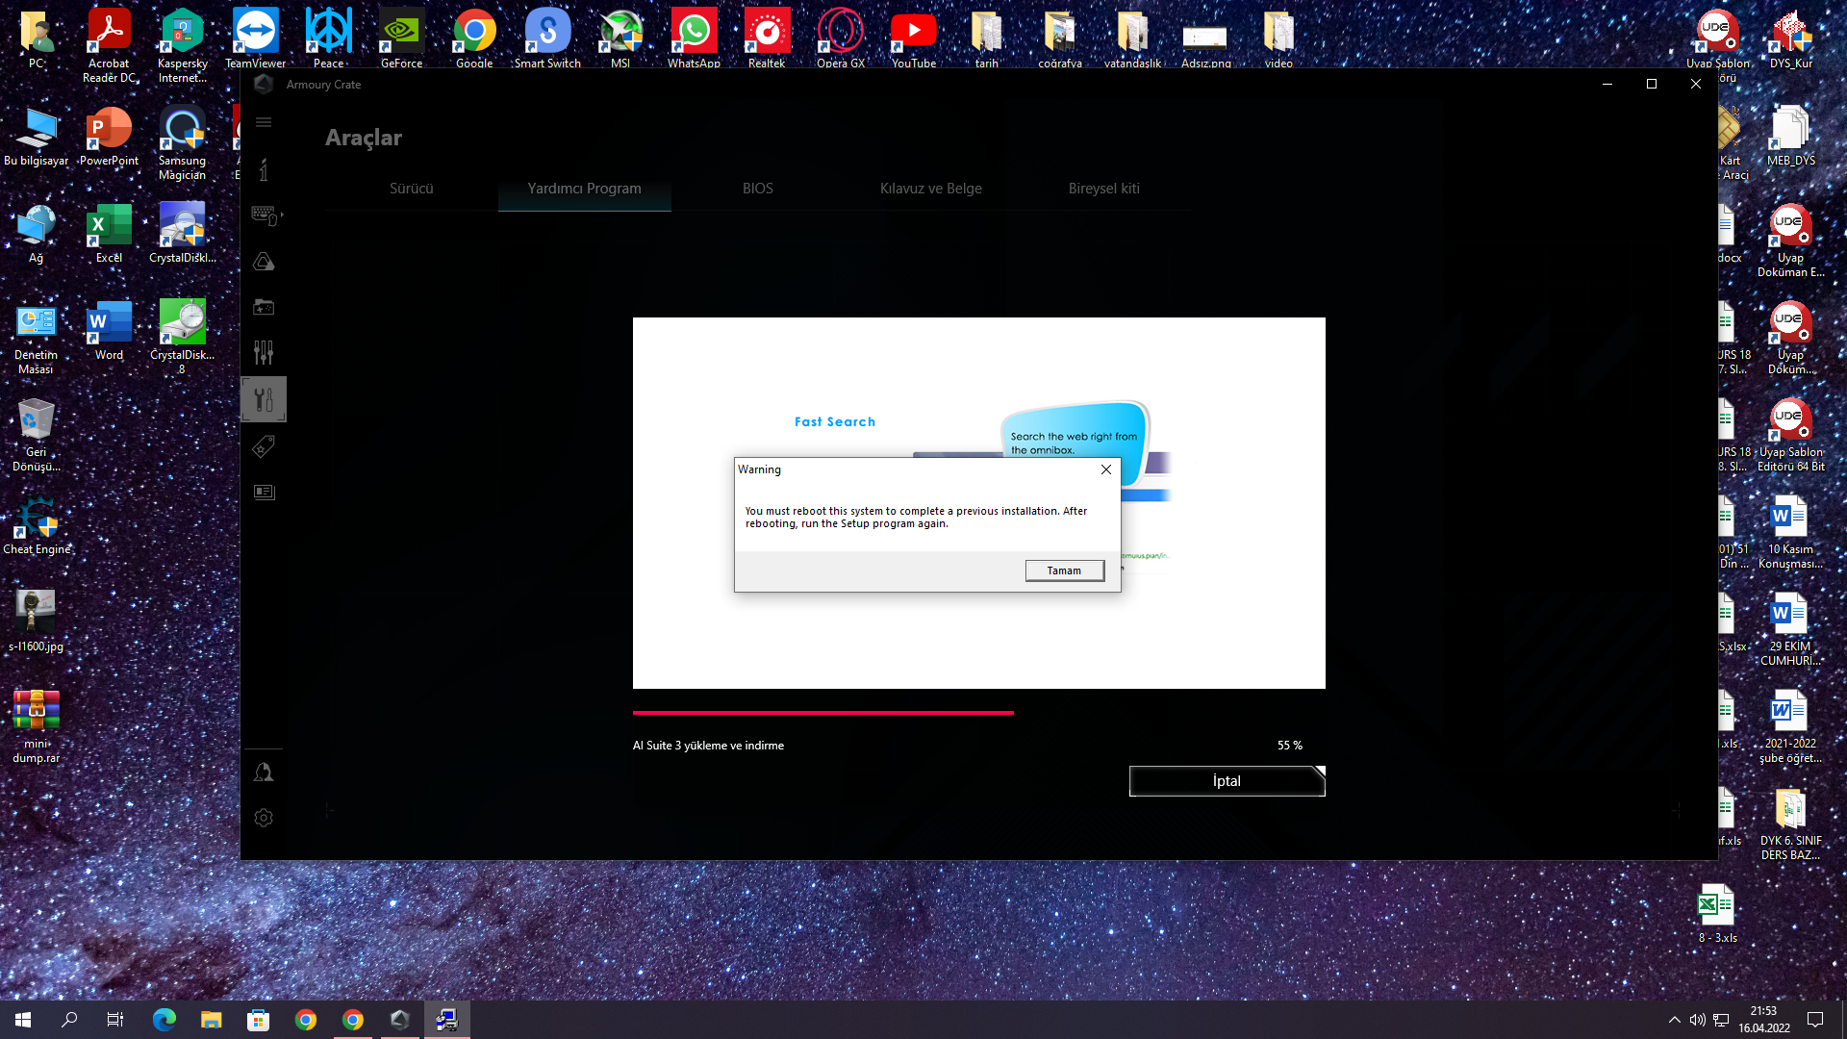
Task: Click Tamam in the Warning dialog
Action: click(x=1064, y=570)
